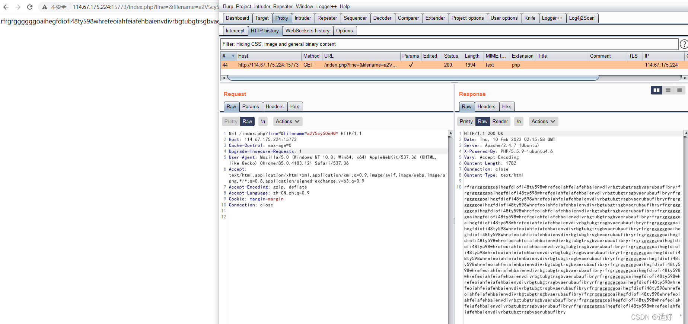The width and height of the screenshot is (688, 324).
Task: Sort history by Extension column
Action: (523, 56)
